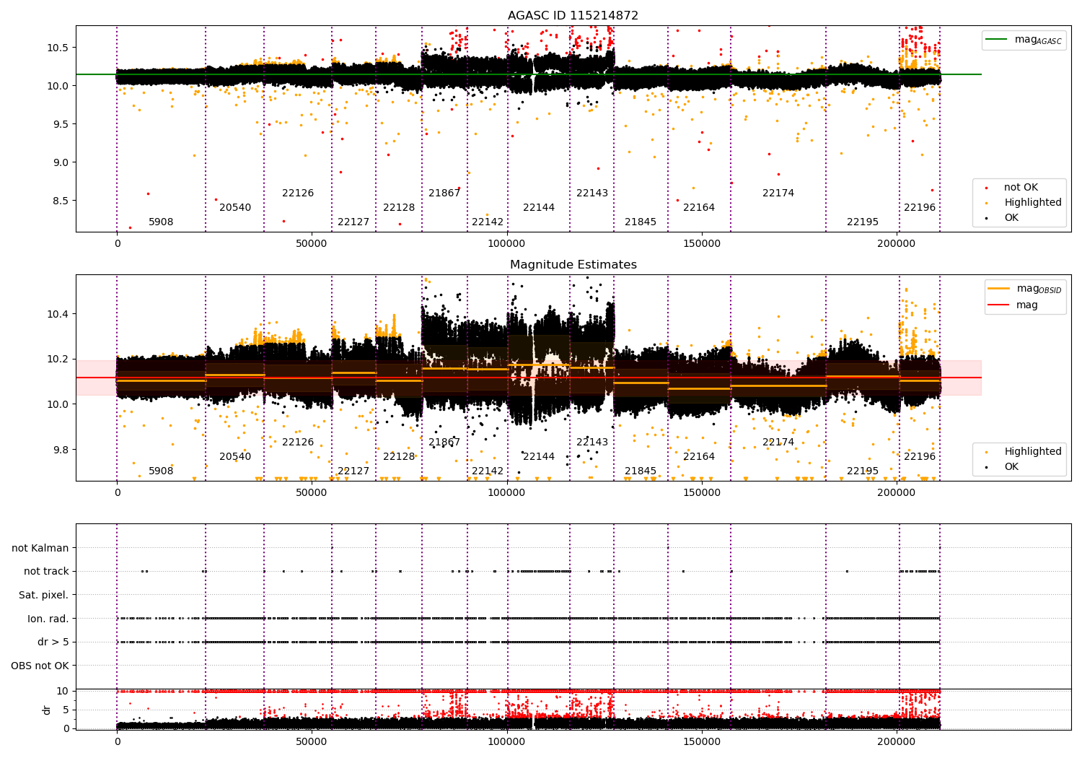
Task: Select OBSID label 22142 in the Magnitude Estimates plot
Action: point(488,471)
